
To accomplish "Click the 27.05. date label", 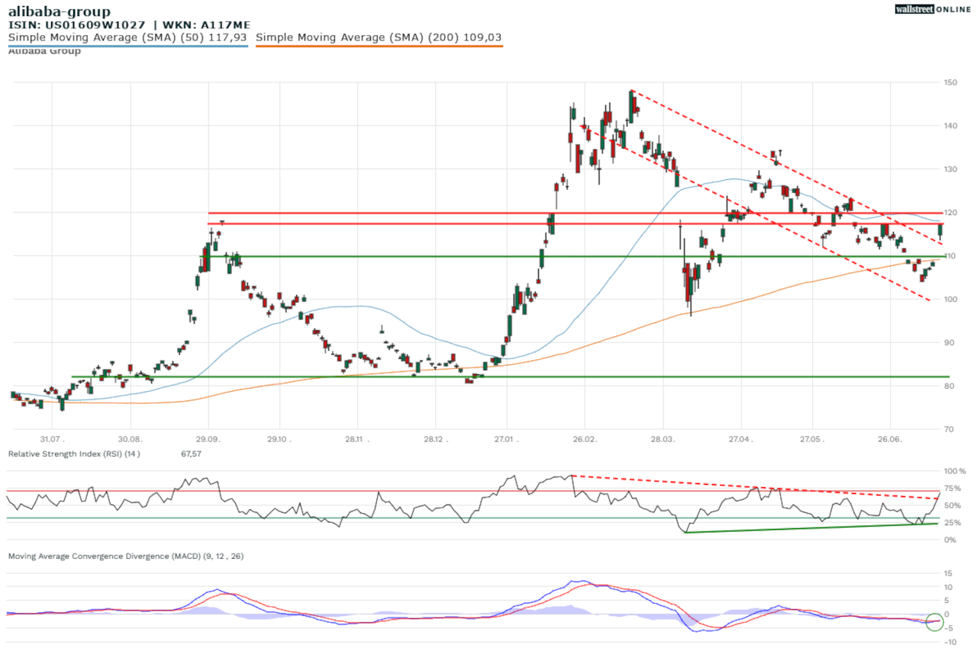I will tap(812, 440).
